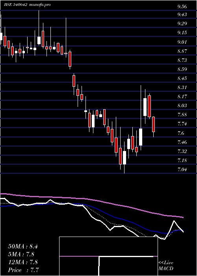The height and width of the screenshot is (276, 197).
Task: Click the 7.32 price axis label
Action: [x=182, y=151]
